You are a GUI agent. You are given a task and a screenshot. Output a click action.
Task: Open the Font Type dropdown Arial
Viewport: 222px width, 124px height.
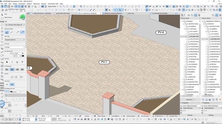click(15, 47)
